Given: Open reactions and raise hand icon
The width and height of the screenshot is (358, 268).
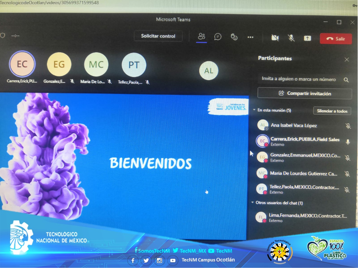Looking at the screenshot, I should (x=234, y=37).
